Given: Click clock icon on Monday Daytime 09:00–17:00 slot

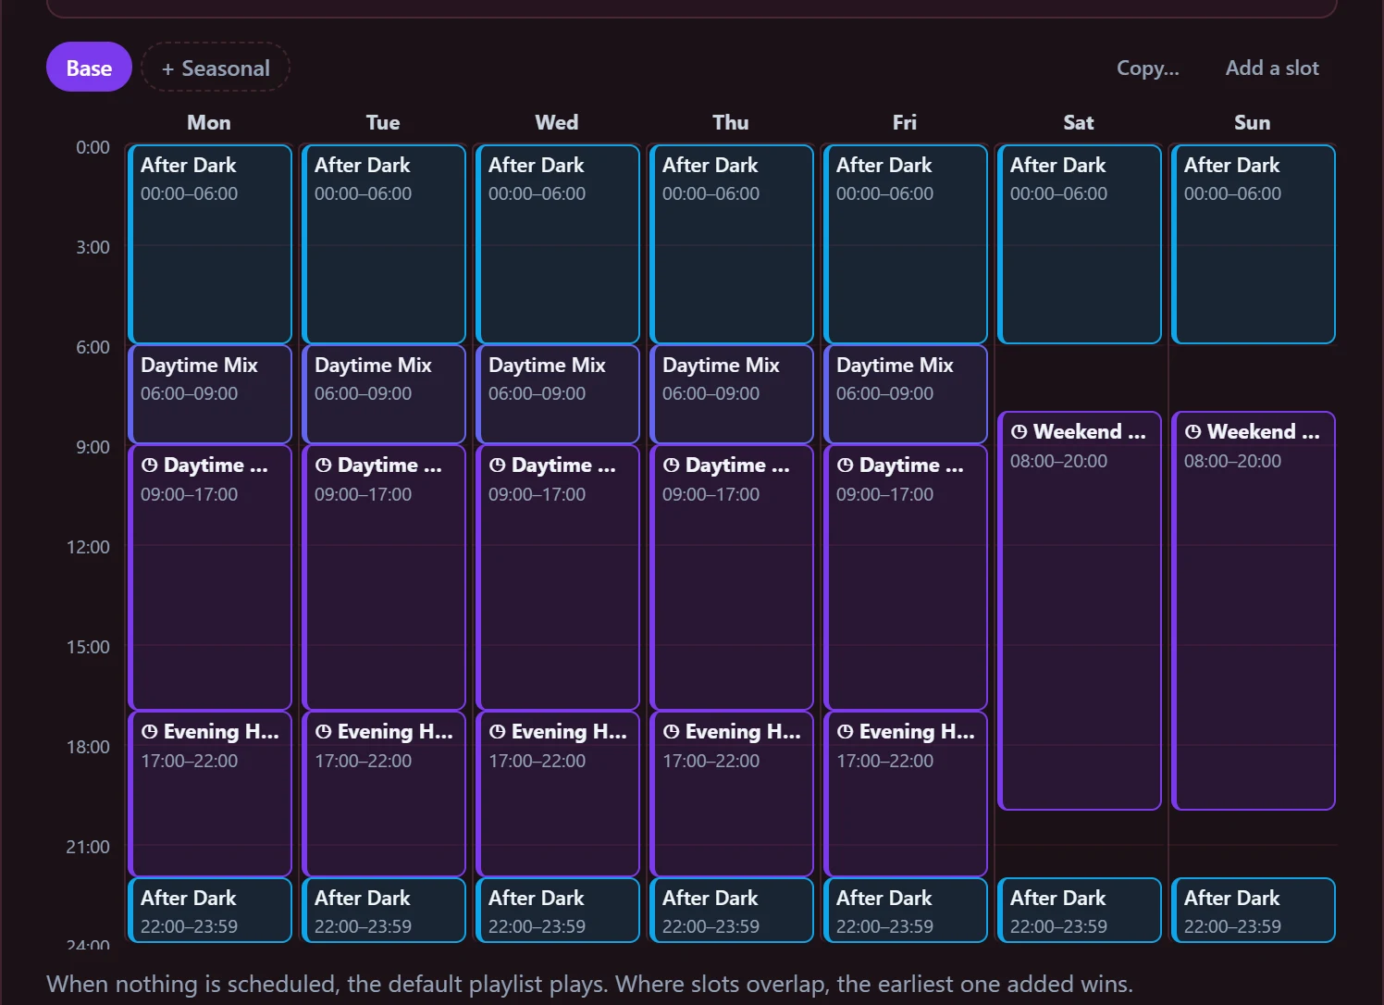Looking at the screenshot, I should tap(149, 465).
